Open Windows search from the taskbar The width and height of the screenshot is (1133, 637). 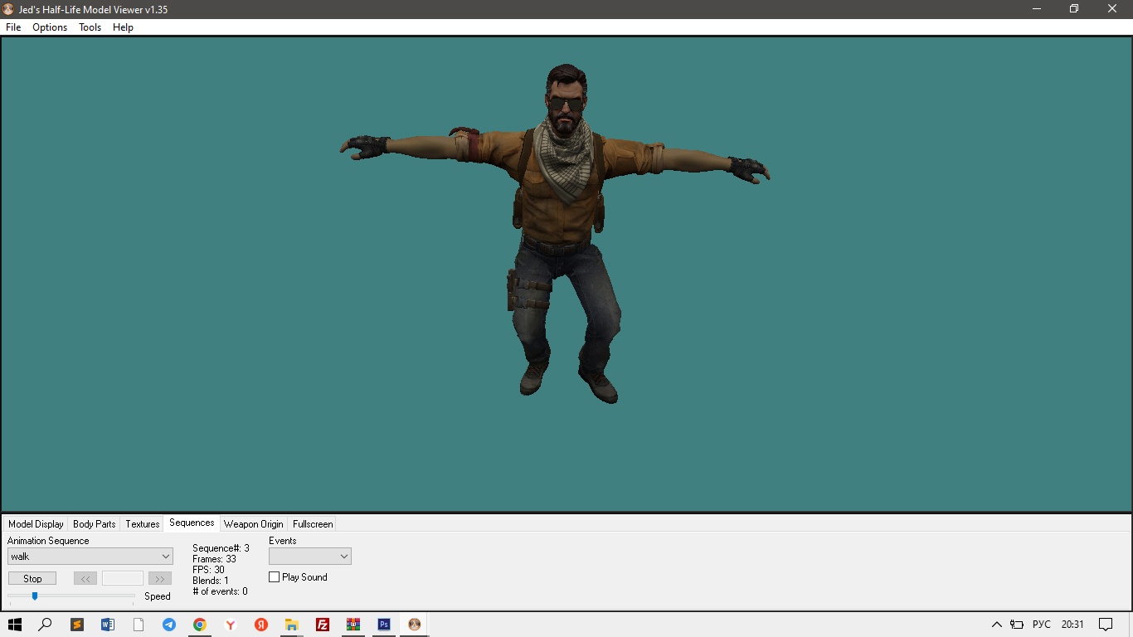click(46, 625)
